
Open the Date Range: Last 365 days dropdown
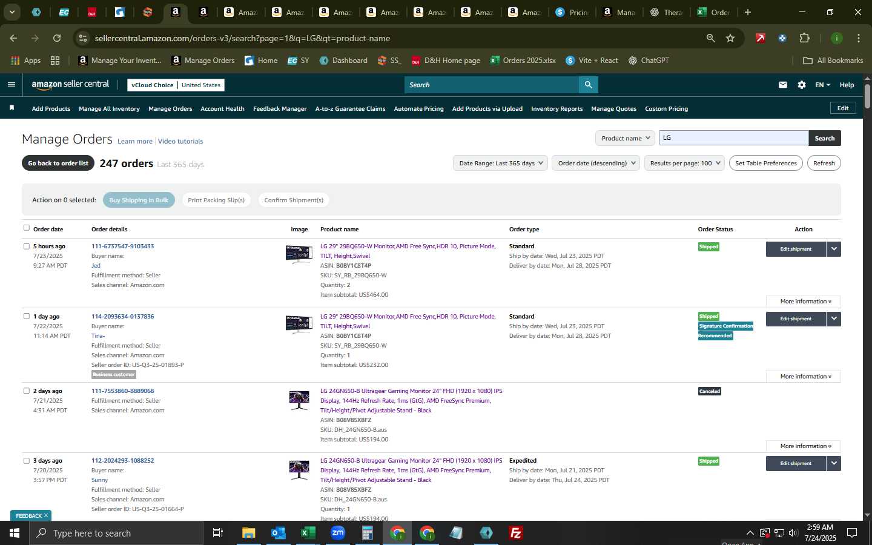point(500,163)
